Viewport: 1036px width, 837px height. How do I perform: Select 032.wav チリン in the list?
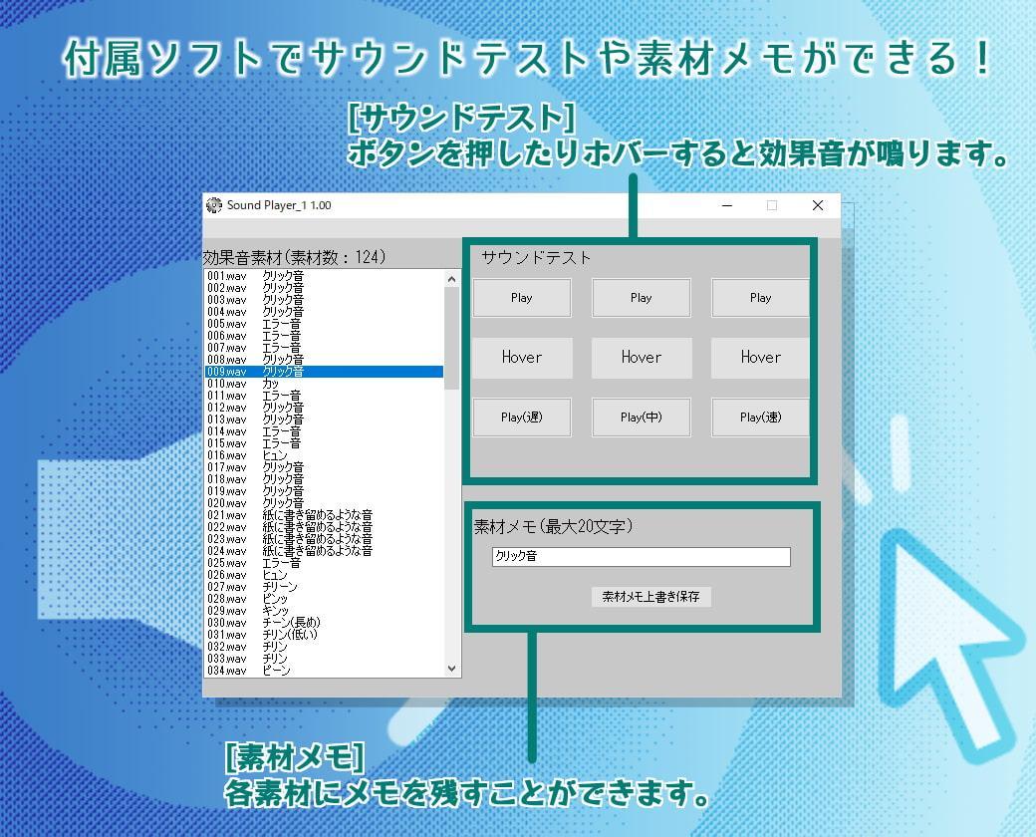[324, 646]
